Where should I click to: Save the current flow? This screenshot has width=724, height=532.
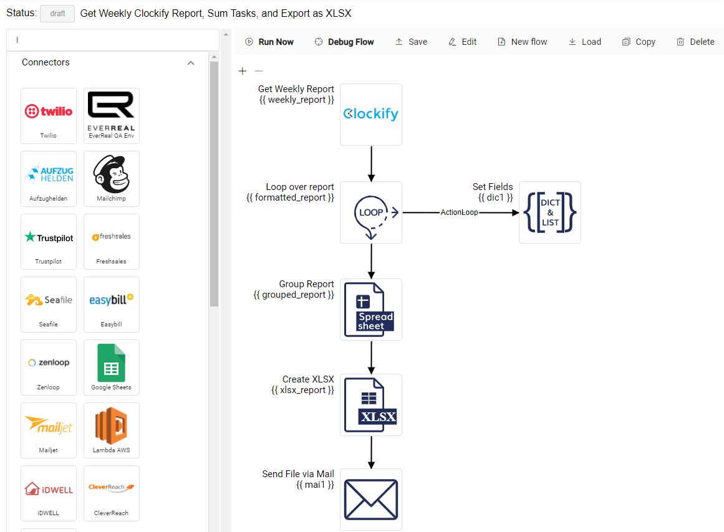point(412,42)
